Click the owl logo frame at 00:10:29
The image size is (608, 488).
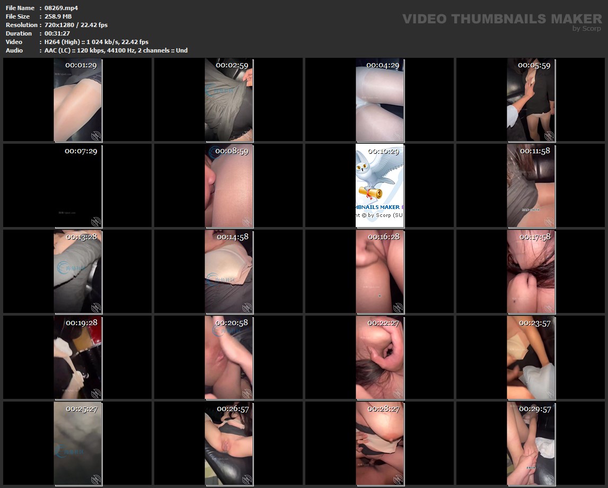pyautogui.click(x=380, y=186)
